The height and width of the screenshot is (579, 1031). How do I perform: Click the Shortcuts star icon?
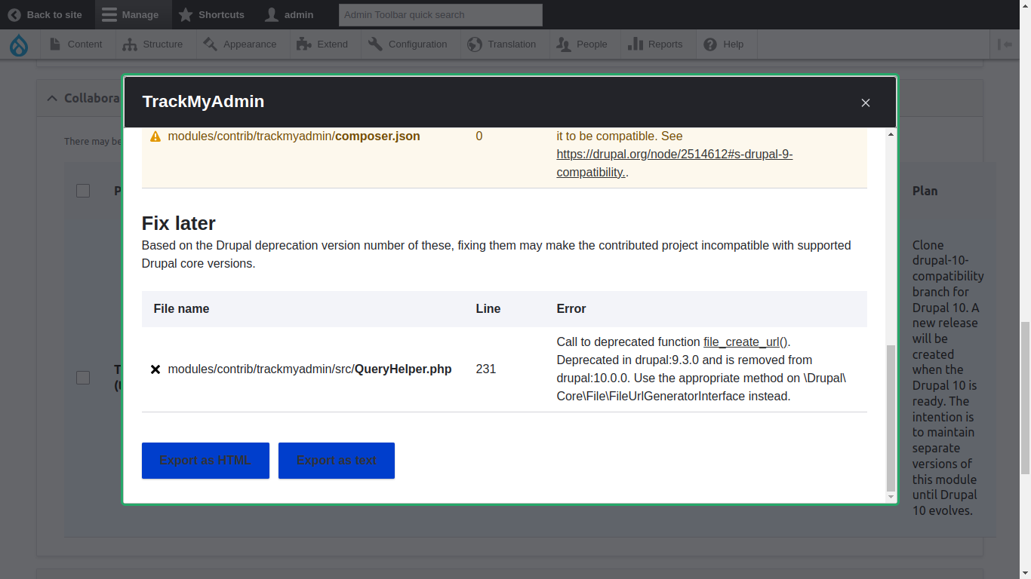pyautogui.click(x=186, y=14)
